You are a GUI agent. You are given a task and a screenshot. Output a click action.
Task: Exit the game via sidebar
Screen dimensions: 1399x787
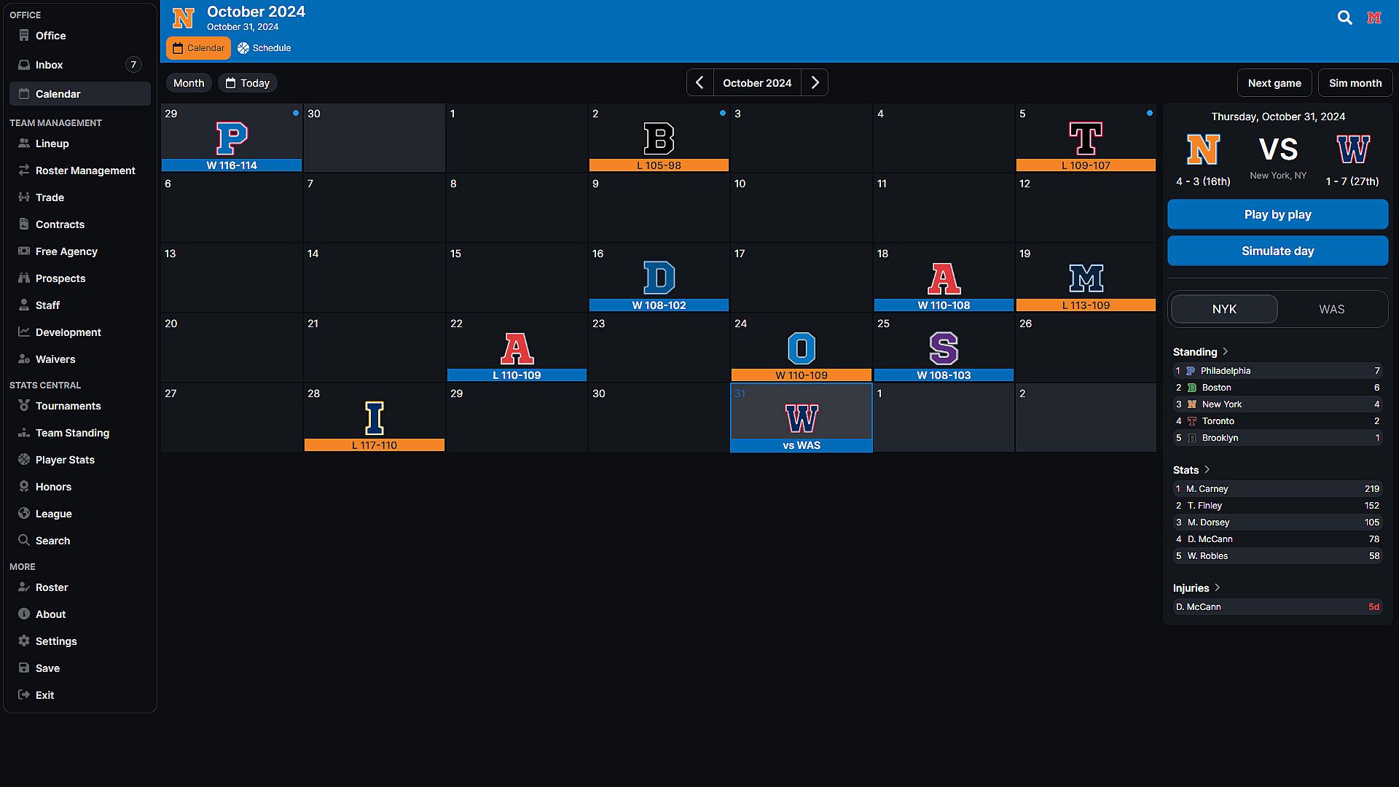click(x=44, y=695)
